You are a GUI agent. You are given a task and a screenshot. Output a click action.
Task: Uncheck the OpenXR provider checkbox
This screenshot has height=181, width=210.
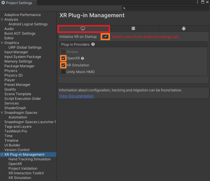coord(63,58)
